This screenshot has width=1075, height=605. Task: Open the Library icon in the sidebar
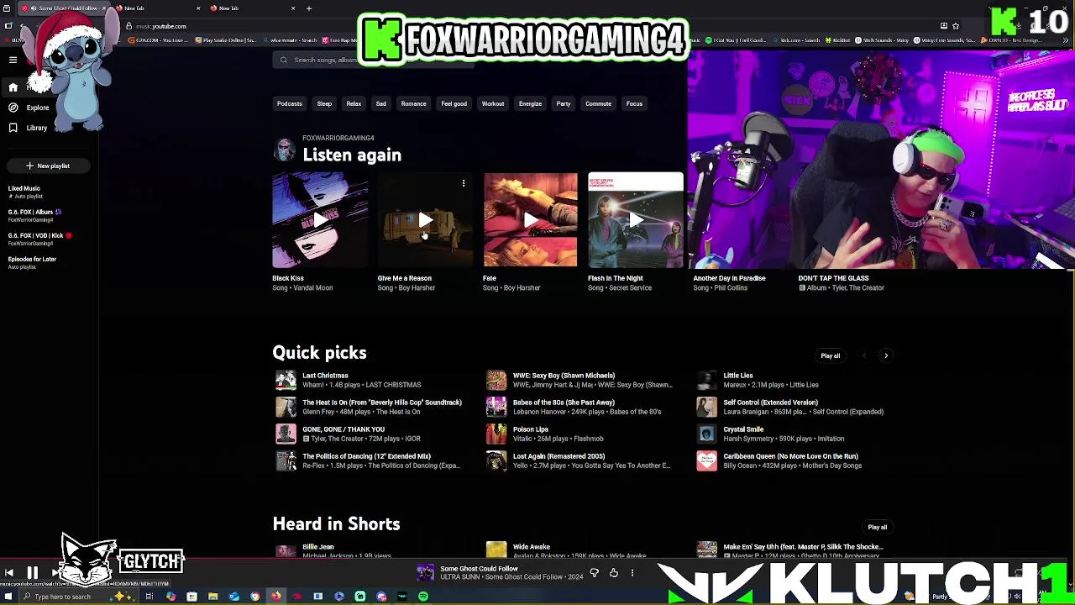pyautogui.click(x=13, y=128)
